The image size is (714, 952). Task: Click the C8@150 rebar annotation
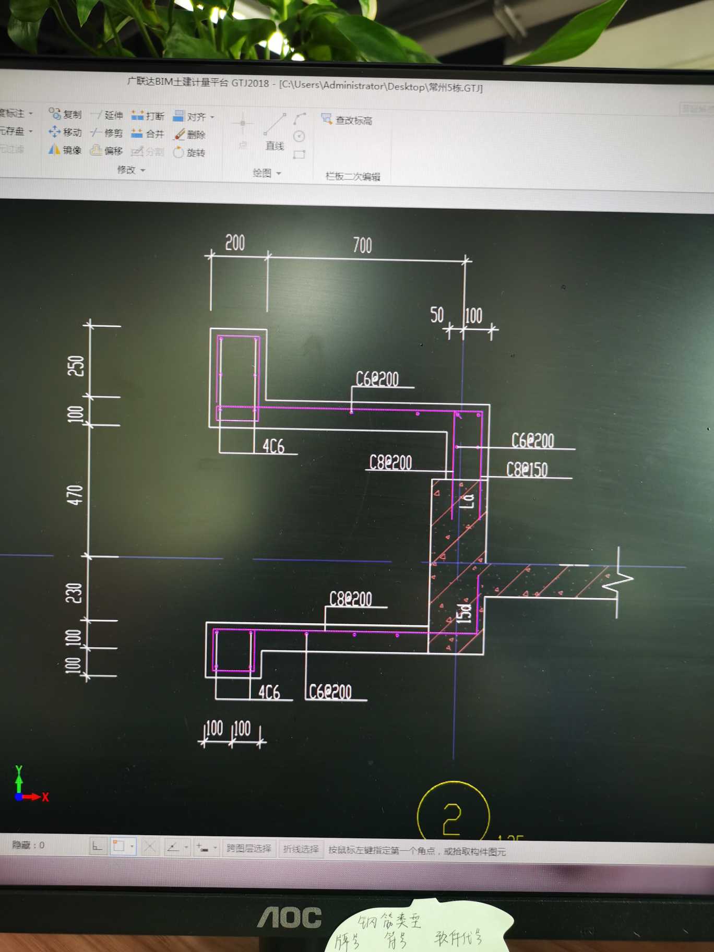click(x=527, y=469)
